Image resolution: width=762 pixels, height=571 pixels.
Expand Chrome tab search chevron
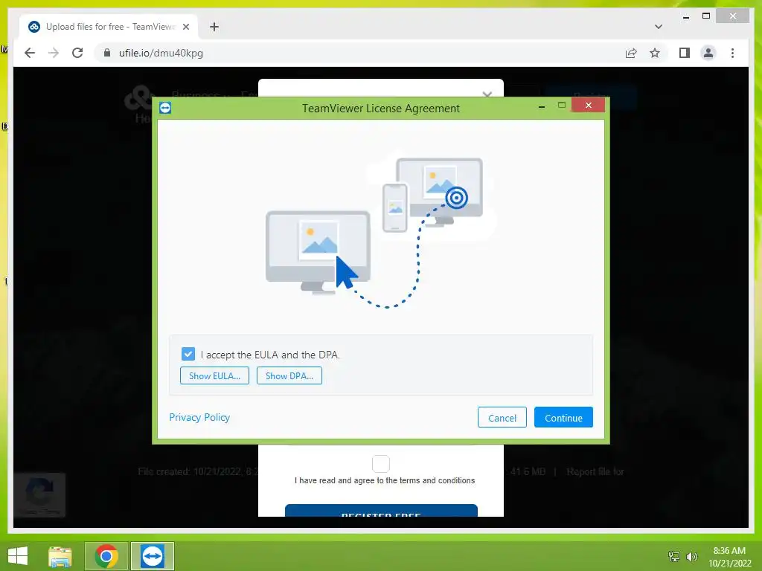click(x=658, y=27)
